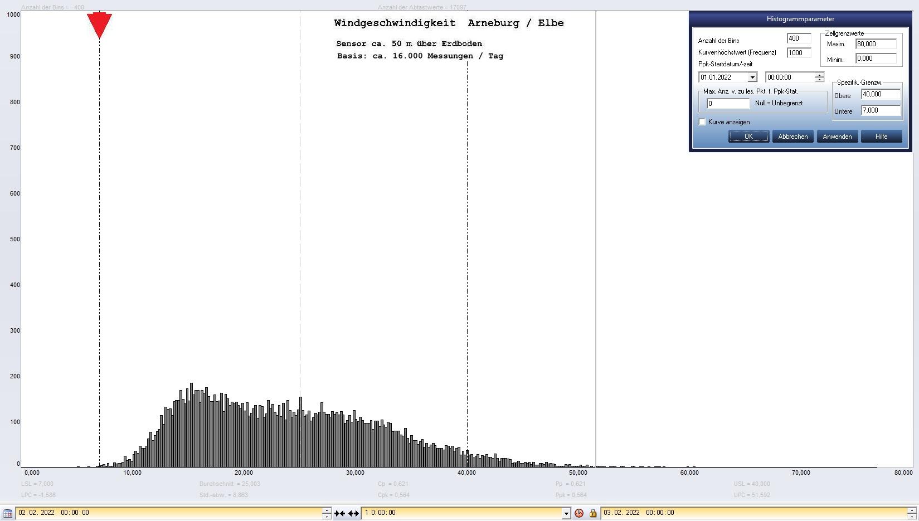The height and width of the screenshot is (521, 919).
Task: Click the OK button
Action: click(748, 137)
